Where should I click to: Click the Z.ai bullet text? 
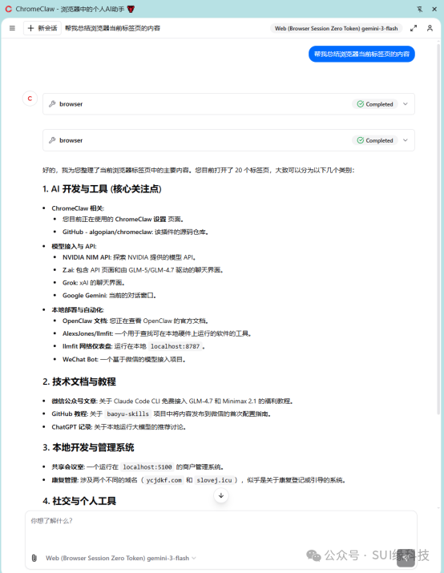pyautogui.click(x=143, y=270)
